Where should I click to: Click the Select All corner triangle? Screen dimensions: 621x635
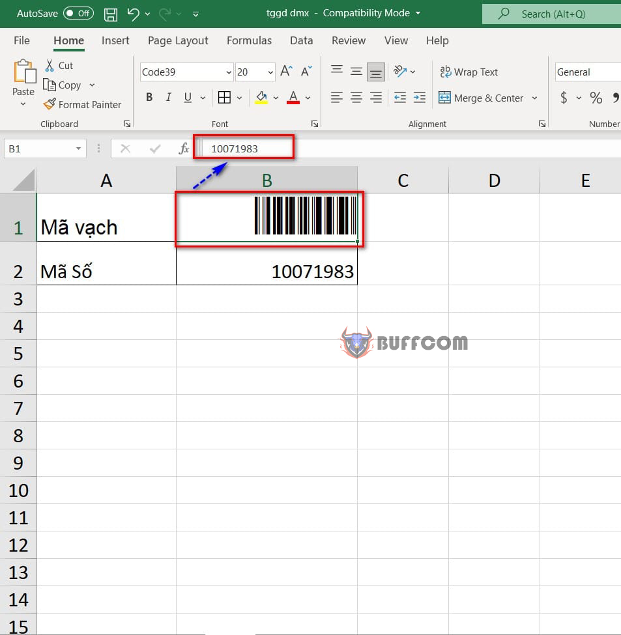tap(24, 180)
